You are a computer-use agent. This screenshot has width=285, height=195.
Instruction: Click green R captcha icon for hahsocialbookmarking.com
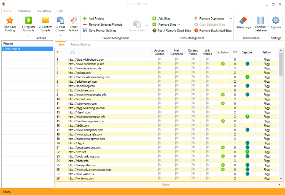tap(247, 77)
